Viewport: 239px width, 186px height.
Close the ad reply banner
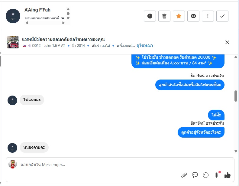click(x=227, y=42)
